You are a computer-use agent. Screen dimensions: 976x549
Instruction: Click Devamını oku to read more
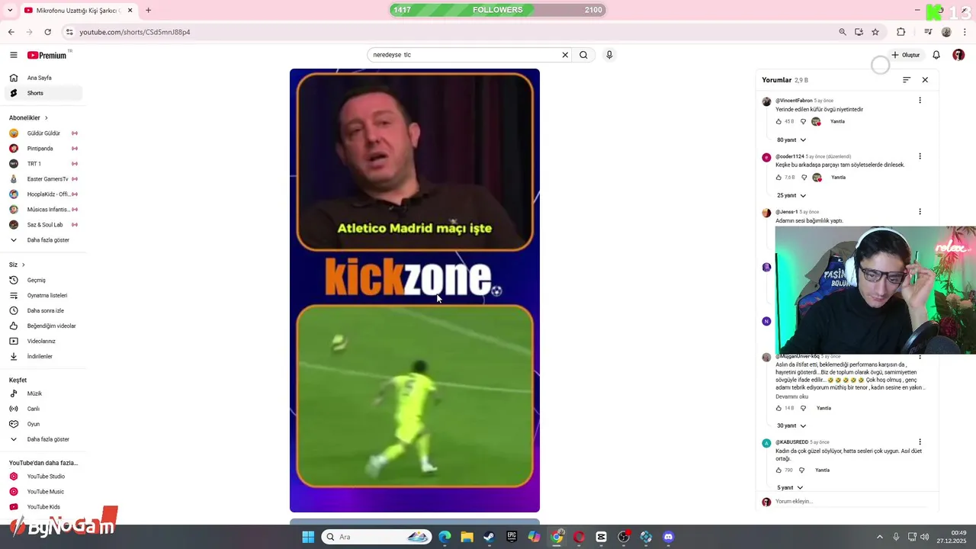click(x=791, y=396)
